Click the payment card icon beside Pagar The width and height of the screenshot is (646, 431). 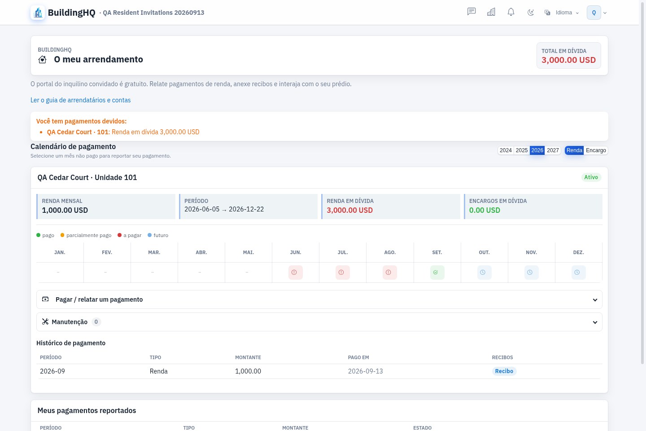click(45, 299)
